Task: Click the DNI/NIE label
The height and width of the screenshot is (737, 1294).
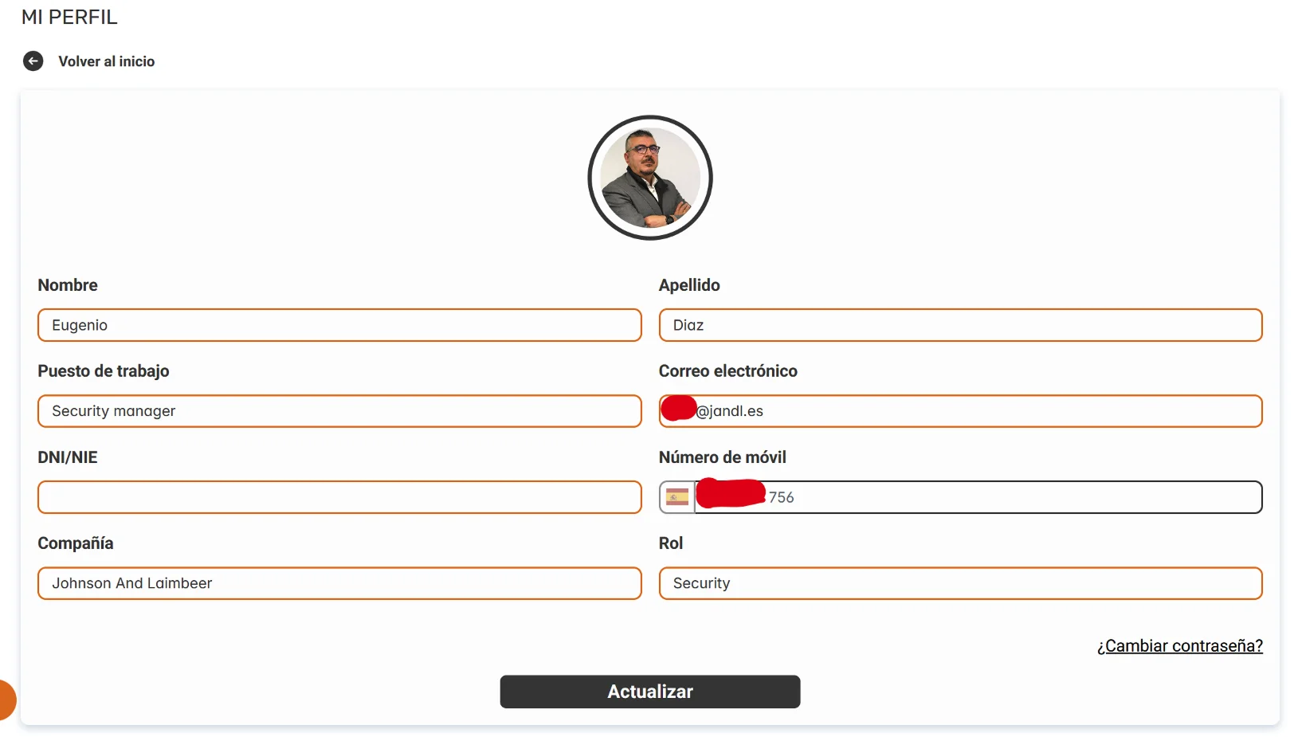Action: click(x=68, y=457)
